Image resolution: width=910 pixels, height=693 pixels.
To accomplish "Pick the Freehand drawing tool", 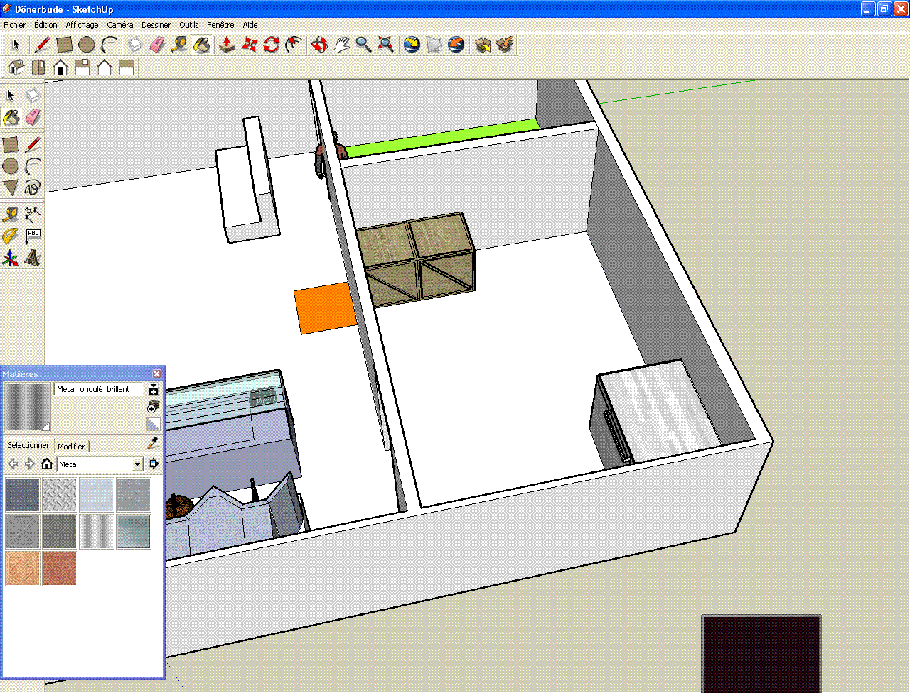I will 32,187.
